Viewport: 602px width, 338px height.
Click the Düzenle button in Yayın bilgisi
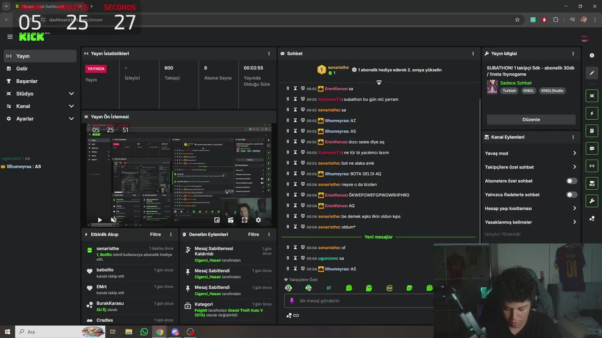point(531,119)
